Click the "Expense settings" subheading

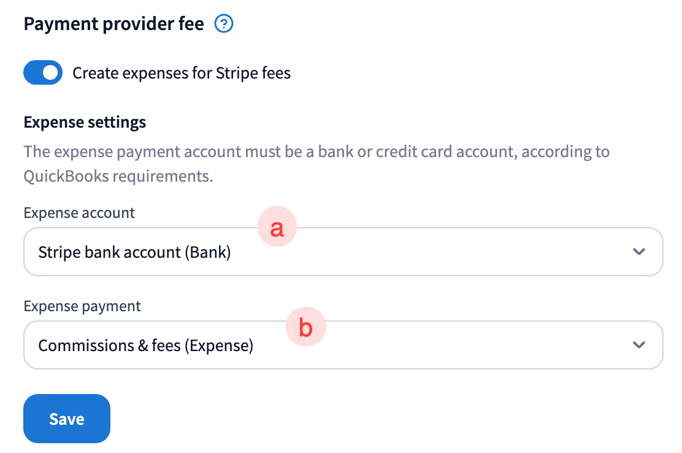pos(85,122)
